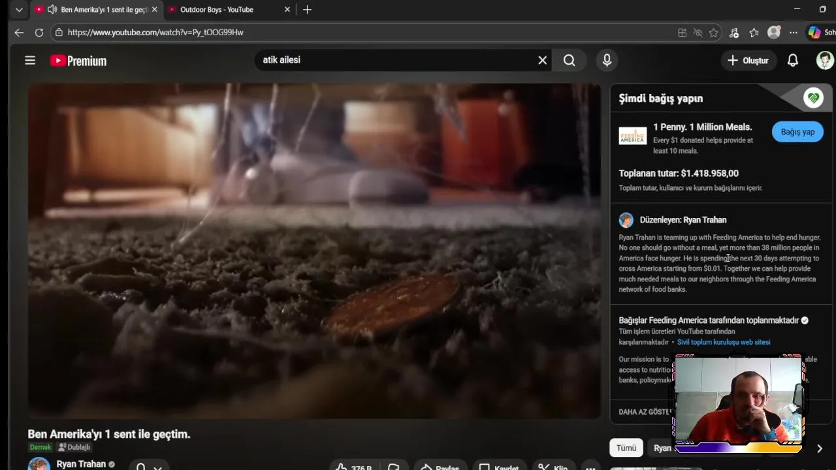Add this page to favorites star

tap(713, 33)
